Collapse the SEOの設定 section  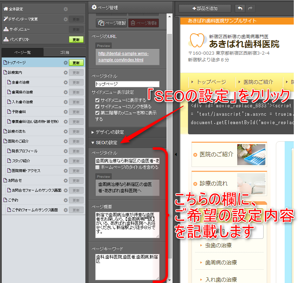click(104, 143)
